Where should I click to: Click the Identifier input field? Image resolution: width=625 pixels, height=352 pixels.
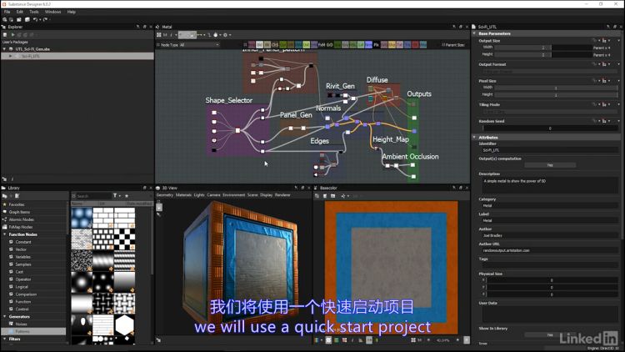click(x=550, y=150)
